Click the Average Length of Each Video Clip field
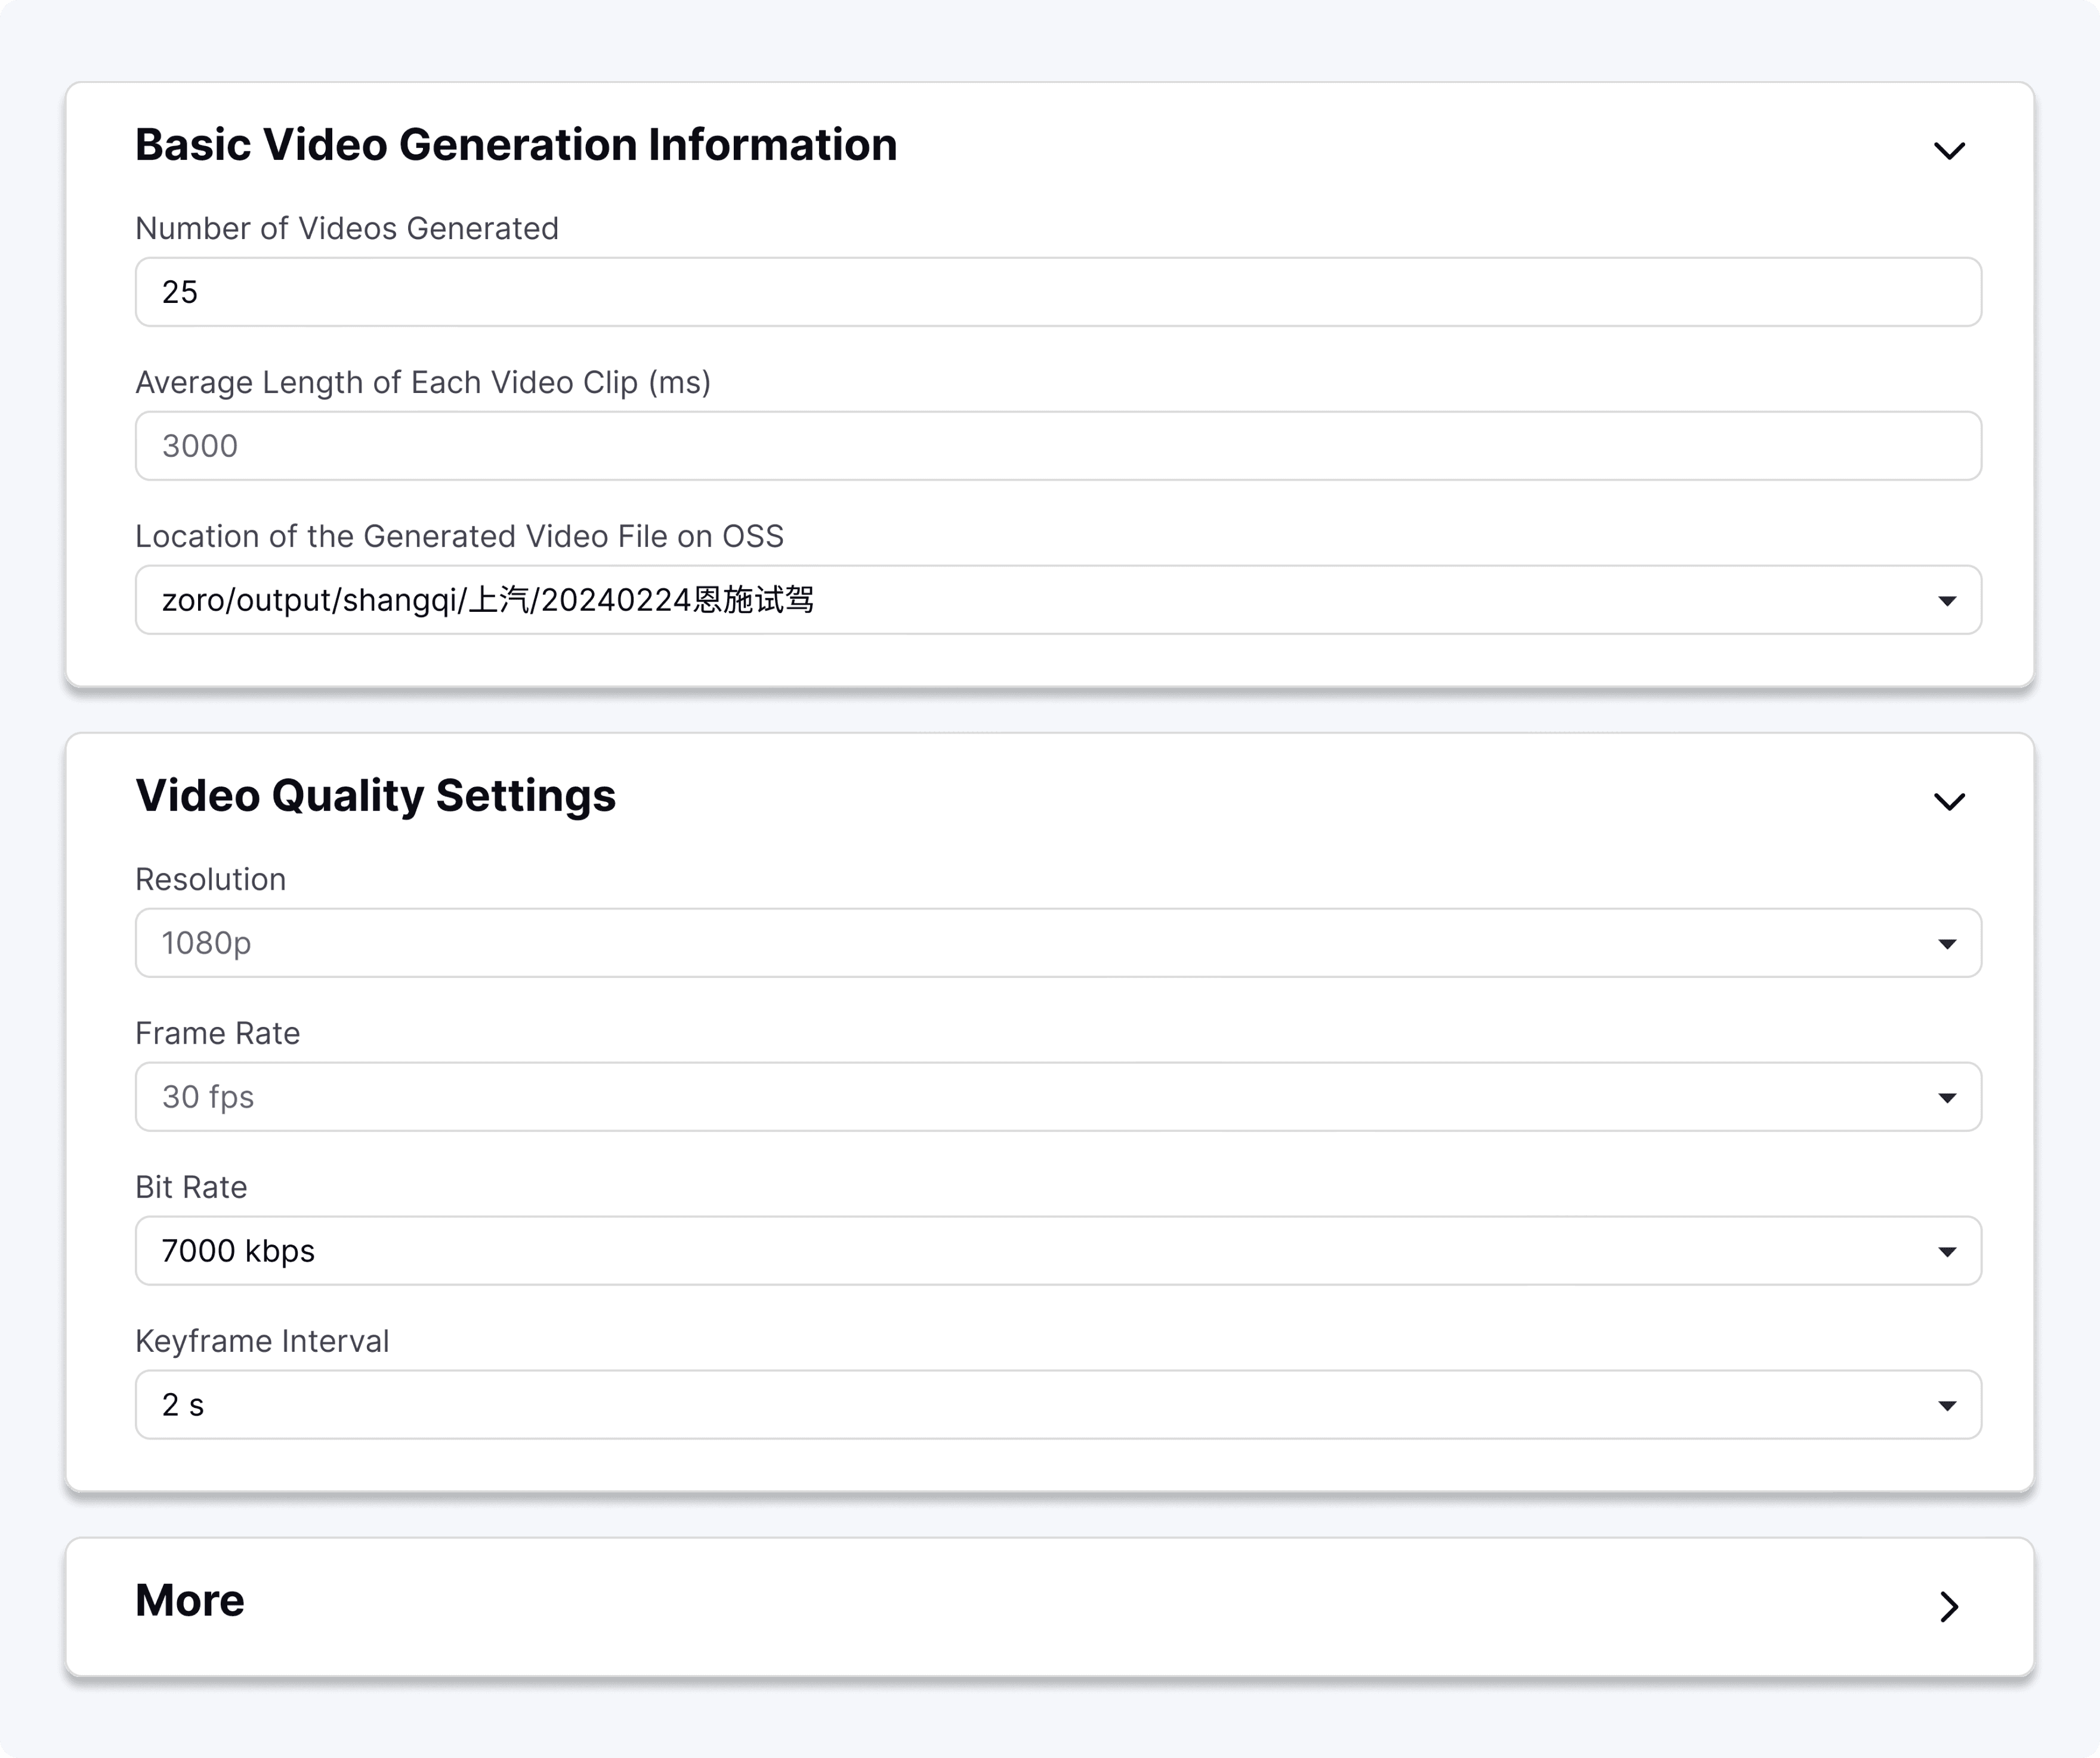Image resolution: width=2100 pixels, height=1758 pixels. point(1058,445)
